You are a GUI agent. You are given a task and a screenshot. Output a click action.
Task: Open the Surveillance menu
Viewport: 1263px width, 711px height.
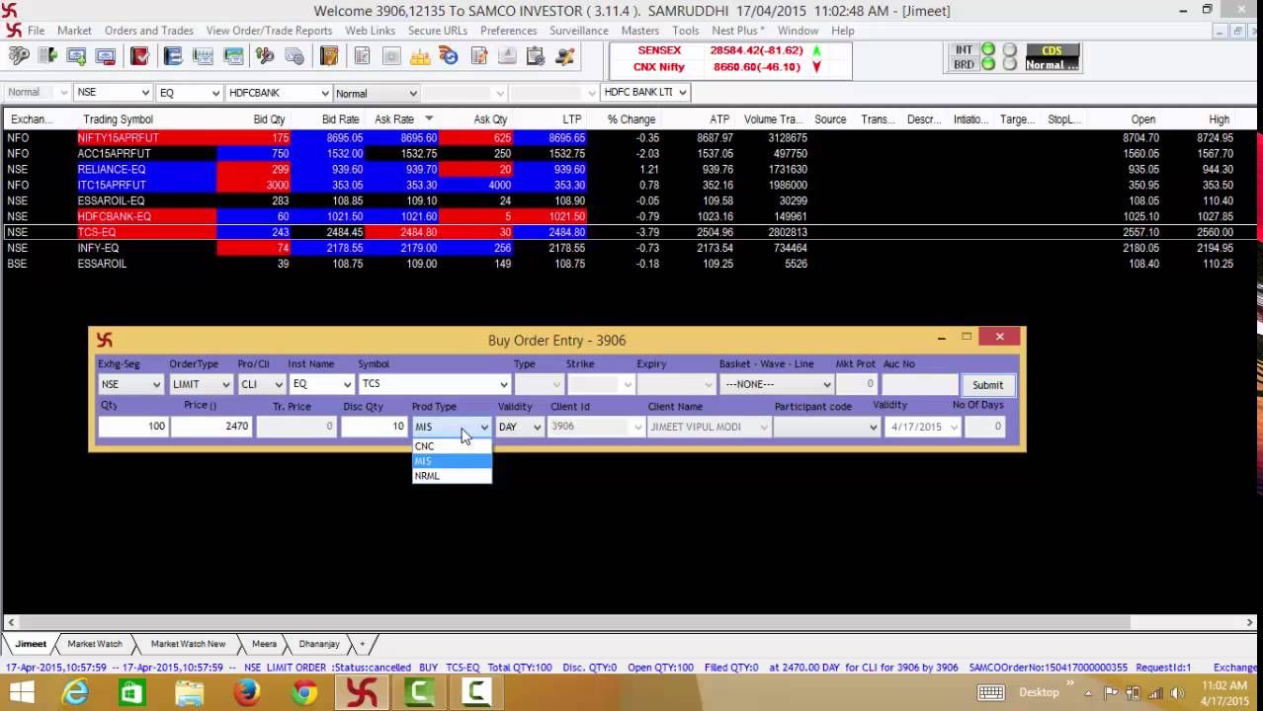[579, 31]
